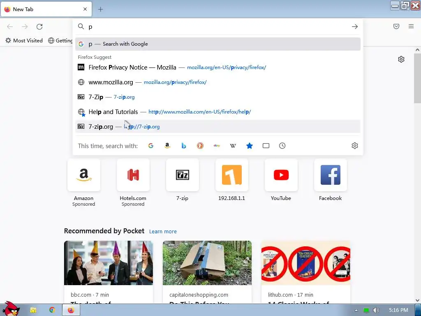Click Firefox taskbar button
This screenshot has height=316, width=421.
point(71,310)
